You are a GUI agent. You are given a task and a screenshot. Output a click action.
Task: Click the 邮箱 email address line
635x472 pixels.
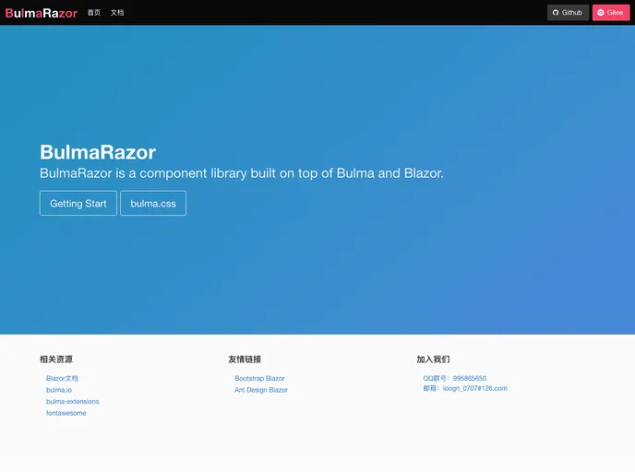pyautogui.click(x=464, y=388)
